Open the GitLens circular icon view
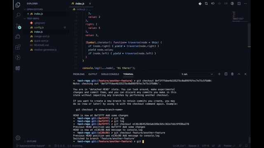The width and height of the screenshot is (264, 148). 18,58
